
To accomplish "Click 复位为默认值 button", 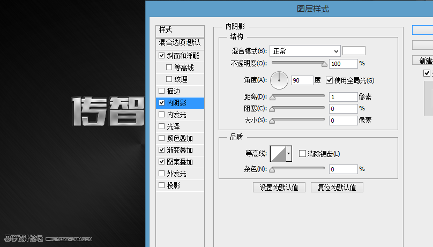I will pos(337,188).
